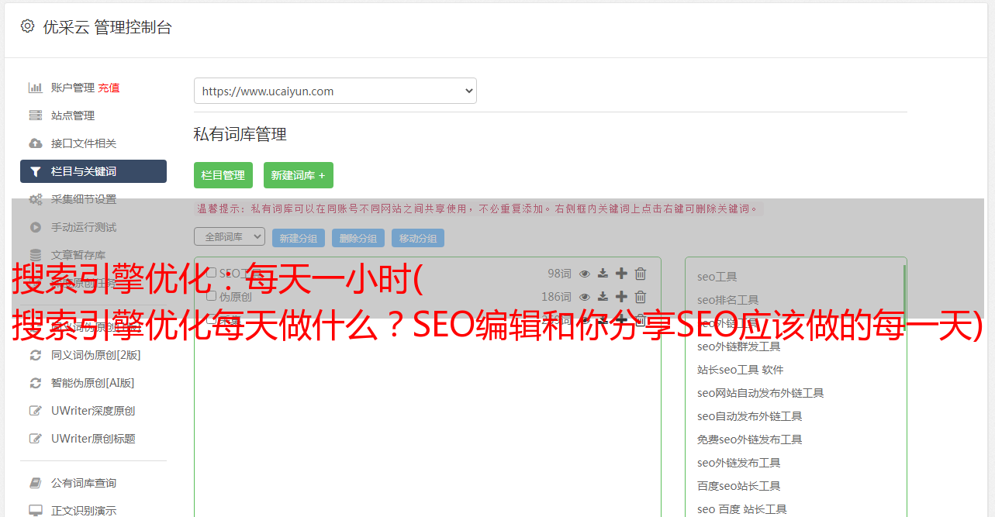The width and height of the screenshot is (995, 517).
Task: Click the book icon for 公有词库查询
Action: click(36, 483)
